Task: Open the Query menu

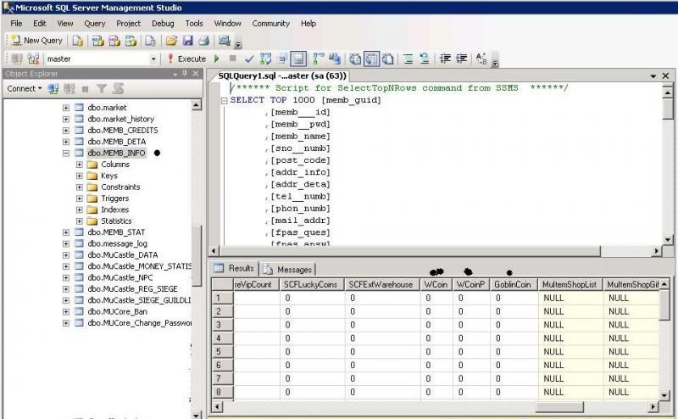Action: [x=94, y=23]
